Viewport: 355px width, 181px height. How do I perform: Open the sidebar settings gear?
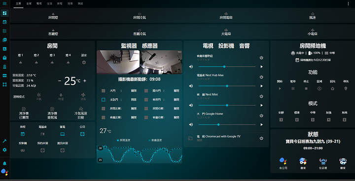tap(4, 150)
